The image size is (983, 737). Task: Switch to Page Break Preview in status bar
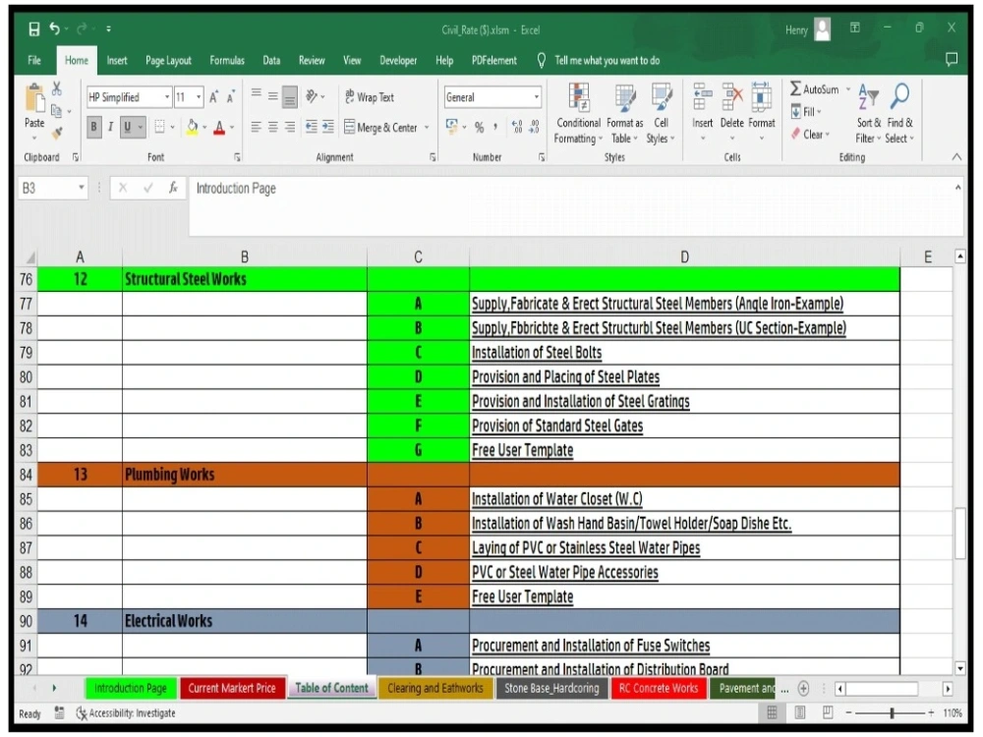(828, 712)
